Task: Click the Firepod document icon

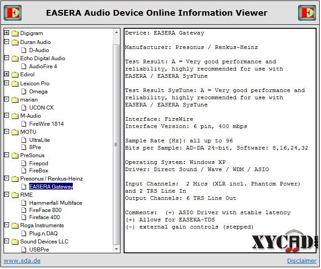Action: pyautogui.click(x=24, y=163)
